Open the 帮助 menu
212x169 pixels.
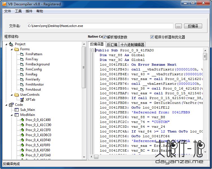tap(40, 11)
